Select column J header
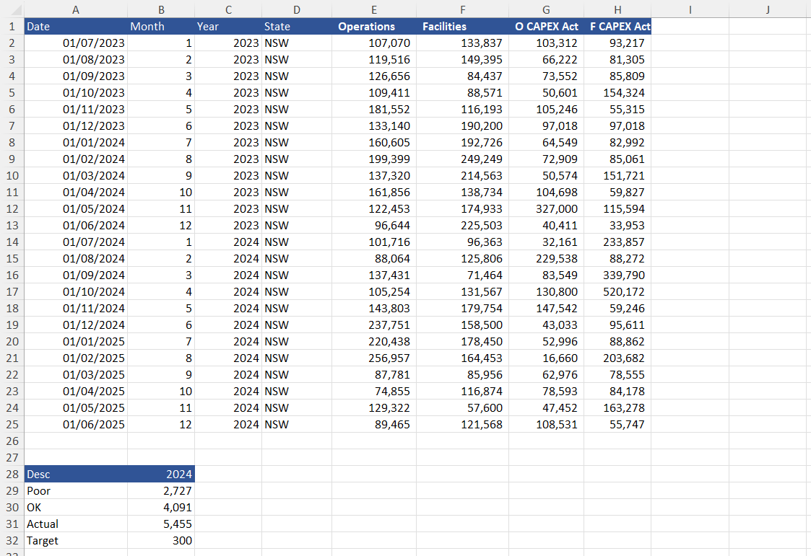This screenshot has height=556, width=811. pos(768,9)
